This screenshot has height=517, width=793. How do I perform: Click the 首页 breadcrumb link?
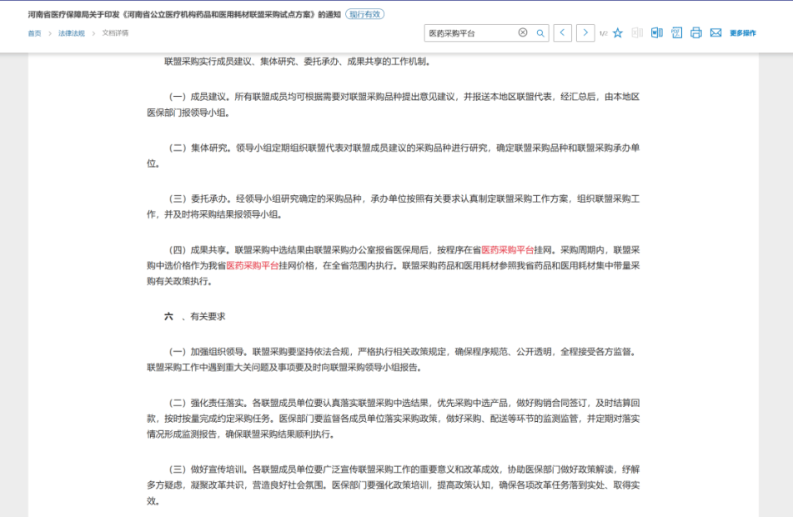point(34,33)
